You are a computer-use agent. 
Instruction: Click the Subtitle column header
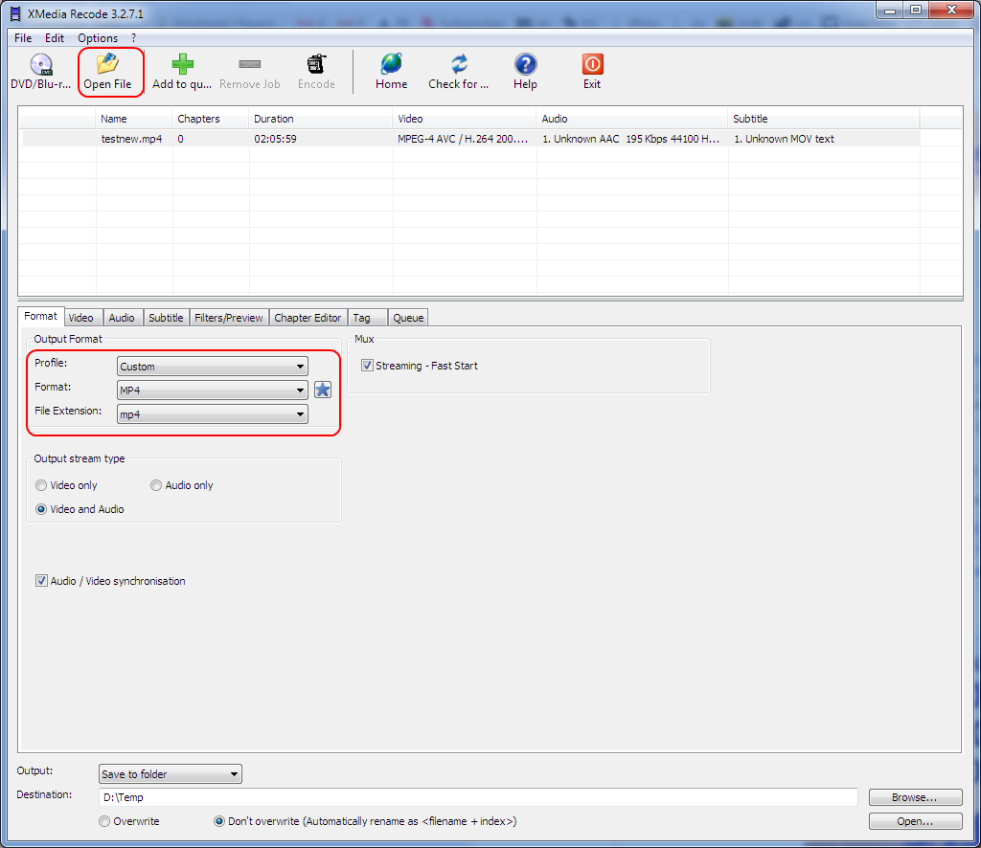[x=824, y=119]
